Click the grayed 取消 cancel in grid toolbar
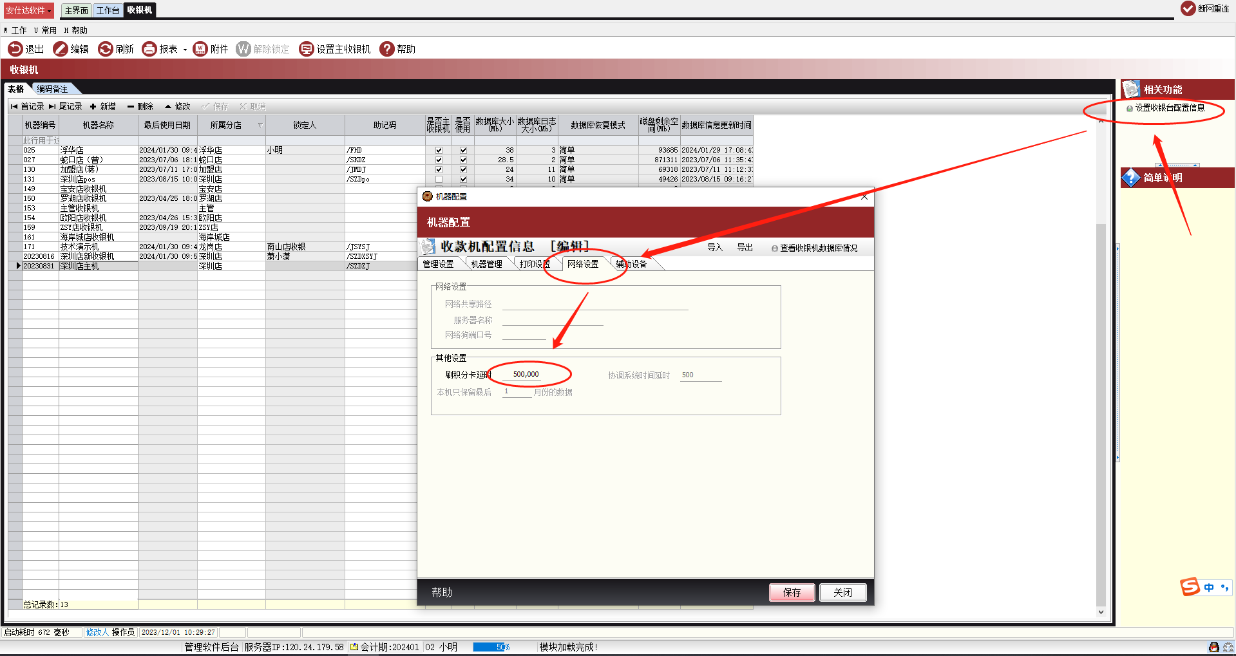Image resolution: width=1236 pixels, height=656 pixels. (x=252, y=107)
